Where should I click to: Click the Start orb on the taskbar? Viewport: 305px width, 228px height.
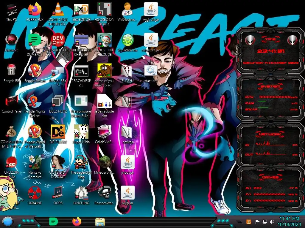click(8, 221)
